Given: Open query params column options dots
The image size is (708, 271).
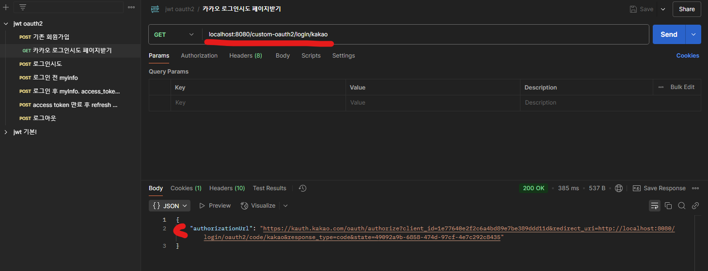Looking at the screenshot, I should (661, 87).
